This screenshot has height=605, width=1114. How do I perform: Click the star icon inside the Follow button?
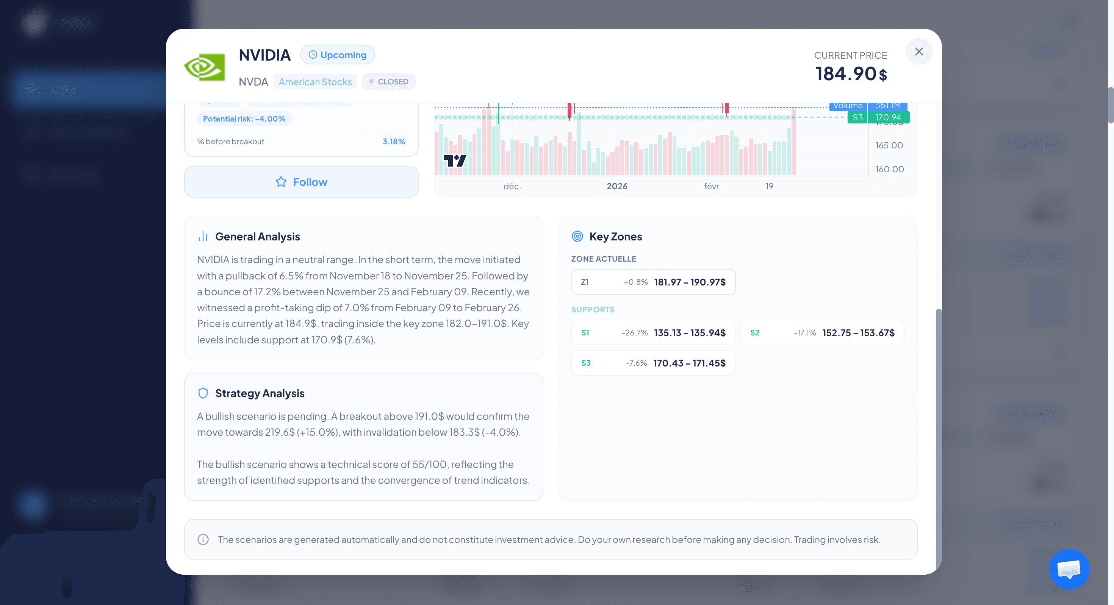click(281, 181)
